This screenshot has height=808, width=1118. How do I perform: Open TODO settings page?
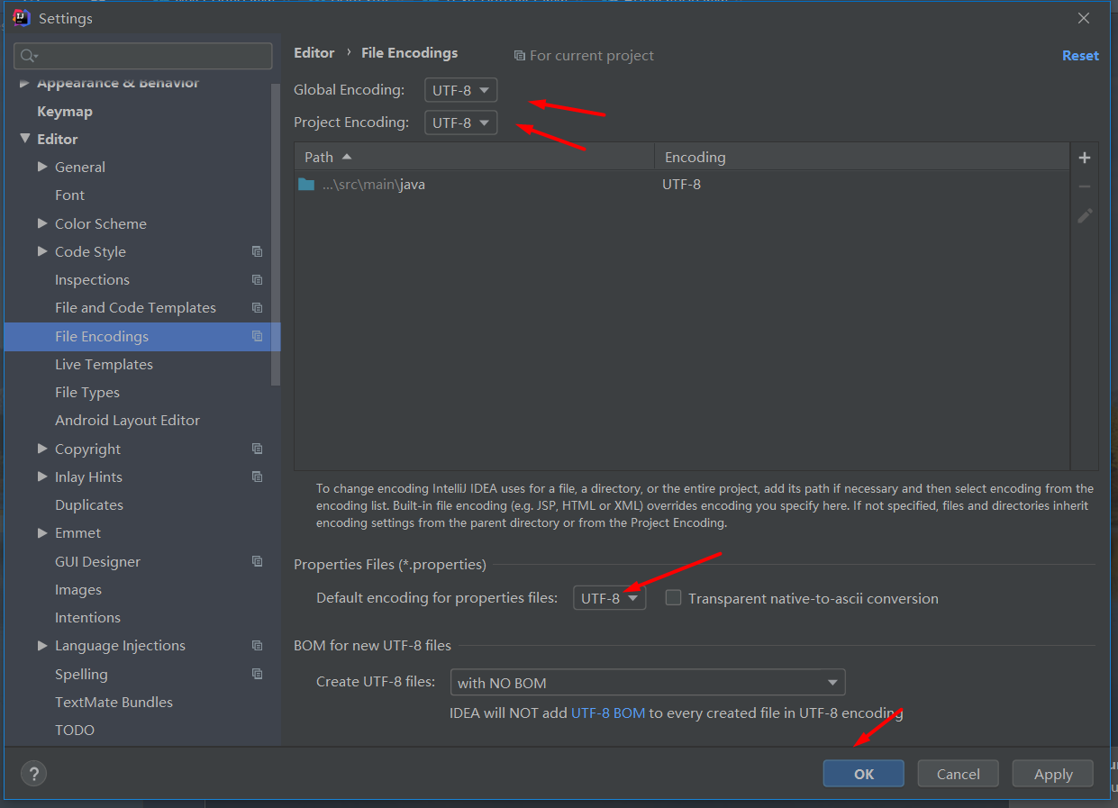pyautogui.click(x=75, y=731)
